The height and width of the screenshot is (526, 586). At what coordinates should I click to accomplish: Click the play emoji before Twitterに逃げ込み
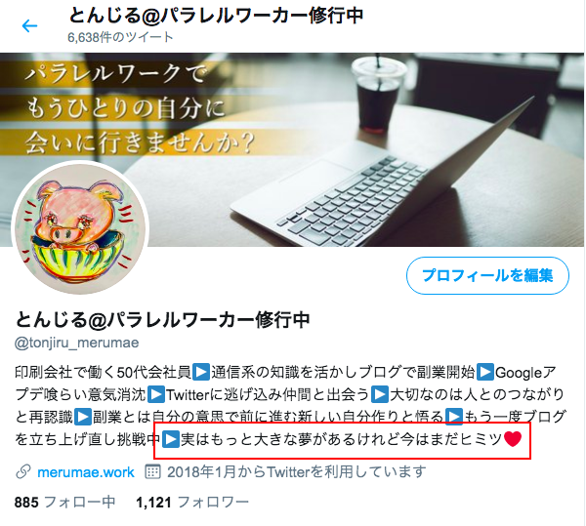[x=156, y=394]
